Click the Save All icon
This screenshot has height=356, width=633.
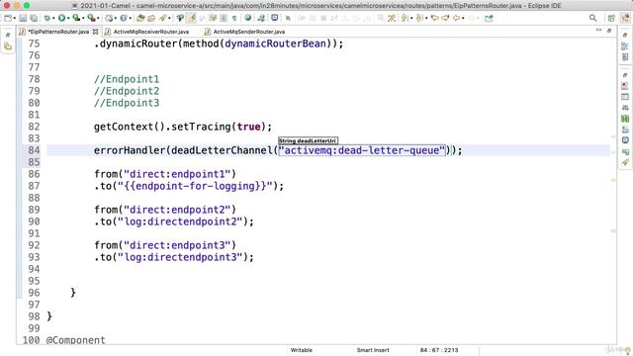(34, 18)
